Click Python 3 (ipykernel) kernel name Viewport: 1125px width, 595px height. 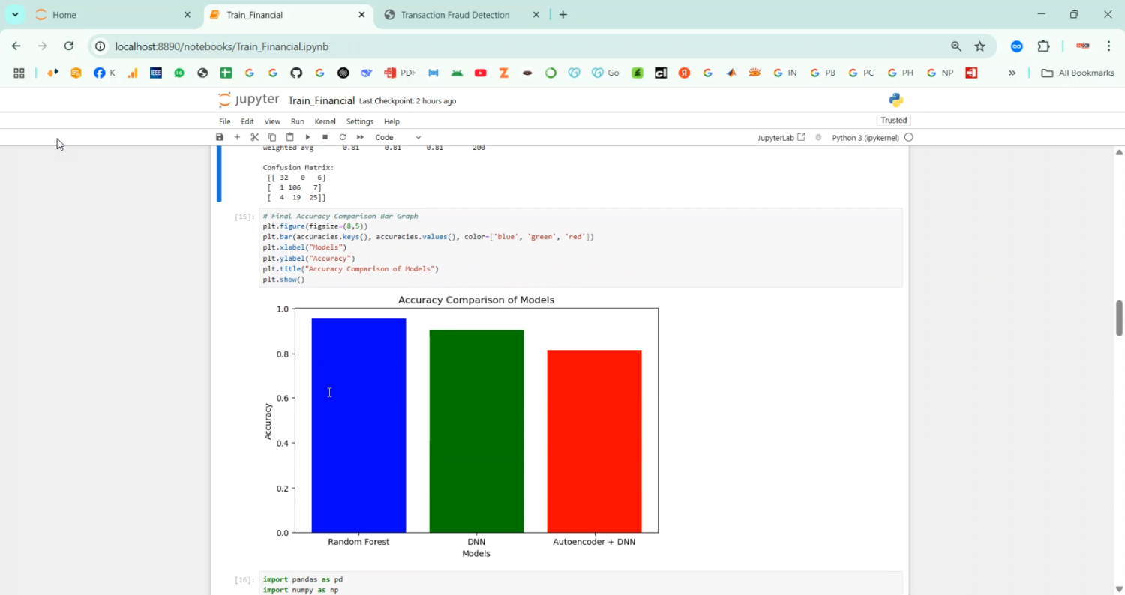(x=865, y=138)
